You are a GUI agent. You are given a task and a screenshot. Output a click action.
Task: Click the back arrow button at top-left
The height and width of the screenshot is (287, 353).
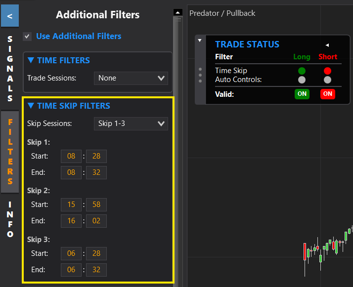[x=10, y=16]
